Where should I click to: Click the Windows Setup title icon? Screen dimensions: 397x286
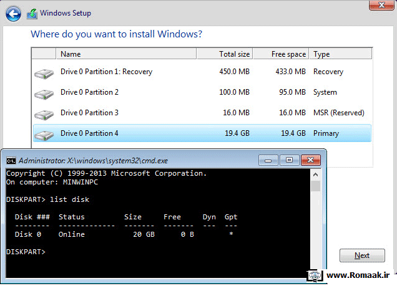point(32,14)
